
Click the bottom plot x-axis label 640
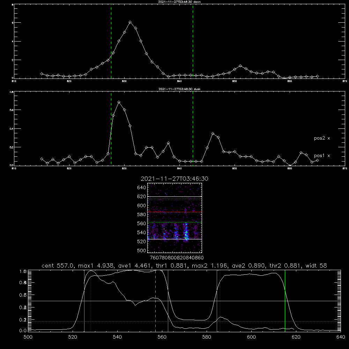[341, 337]
